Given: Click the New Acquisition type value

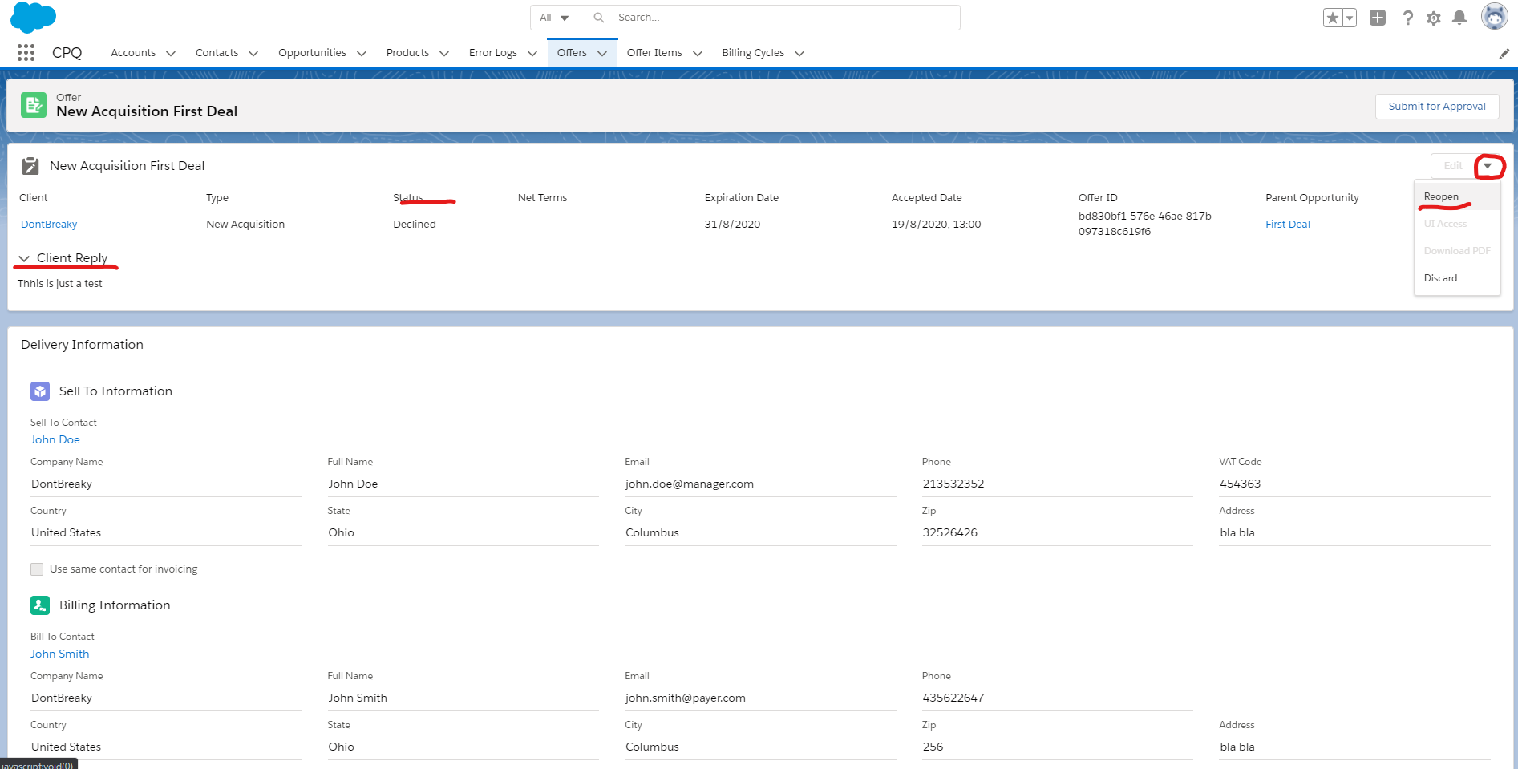Looking at the screenshot, I should (245, 225).
